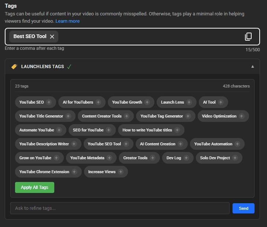Add the AI Tool tag
Image resolution: width=267 pixels, height=227 pixels.
tap(221, 102)
